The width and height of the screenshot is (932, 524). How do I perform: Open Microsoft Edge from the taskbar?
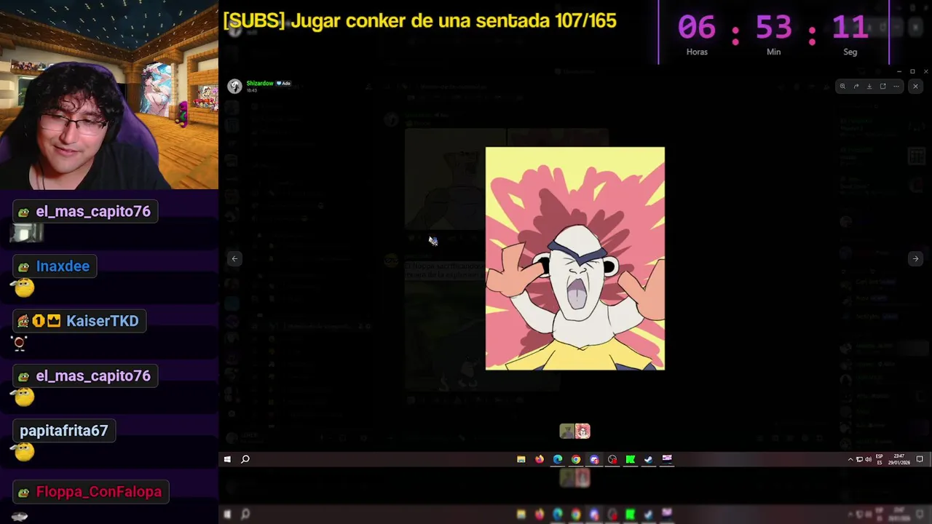pos(558,459)
